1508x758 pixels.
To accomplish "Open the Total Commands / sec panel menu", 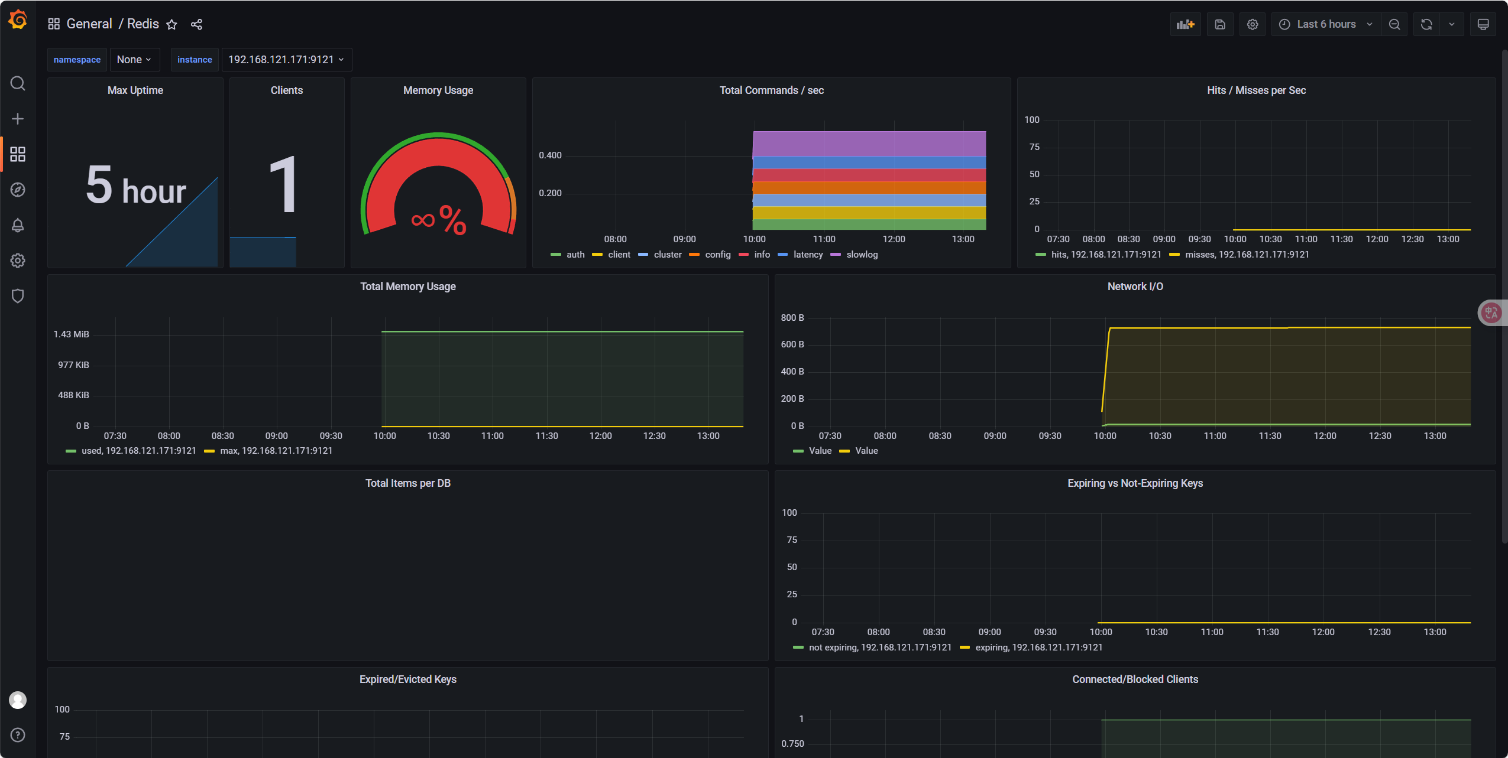I will point(772,90).
